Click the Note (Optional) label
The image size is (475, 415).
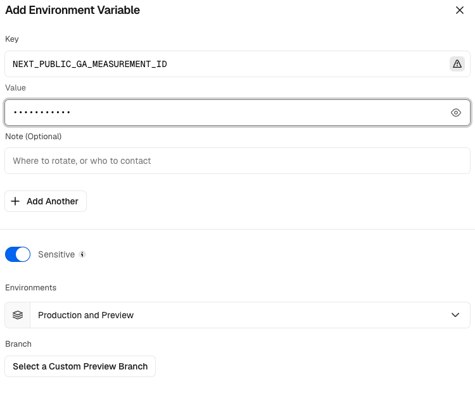click(34, 137)
